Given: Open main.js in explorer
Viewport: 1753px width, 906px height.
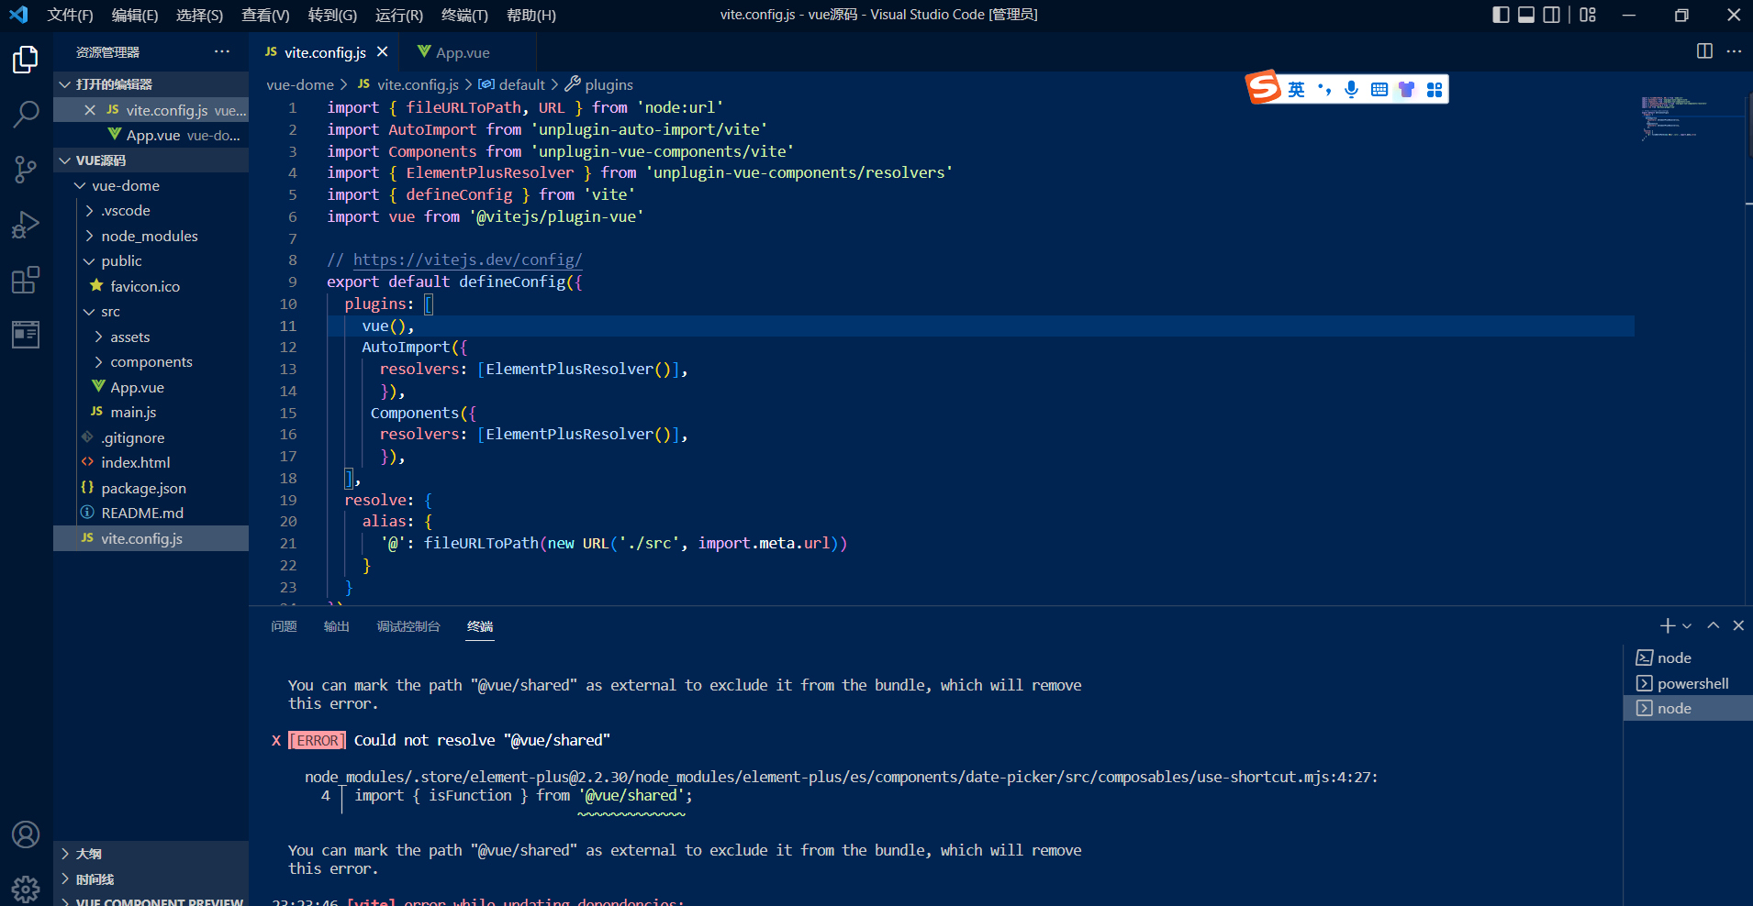Looking at the screenshot, I should [151, 412].
